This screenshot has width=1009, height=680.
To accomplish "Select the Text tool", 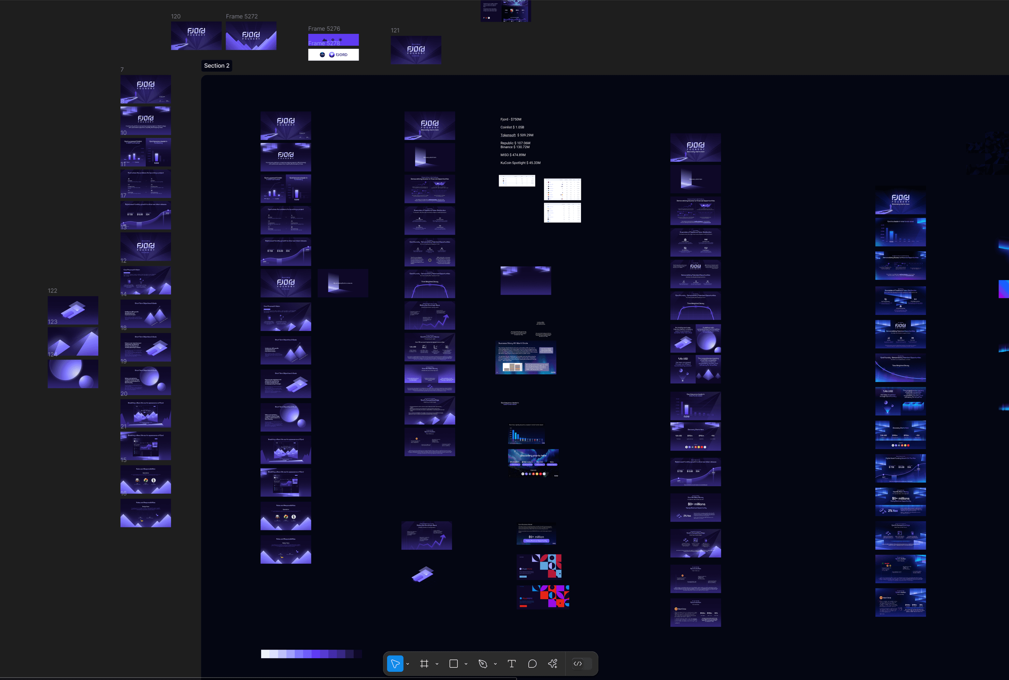I will [511, 664].
